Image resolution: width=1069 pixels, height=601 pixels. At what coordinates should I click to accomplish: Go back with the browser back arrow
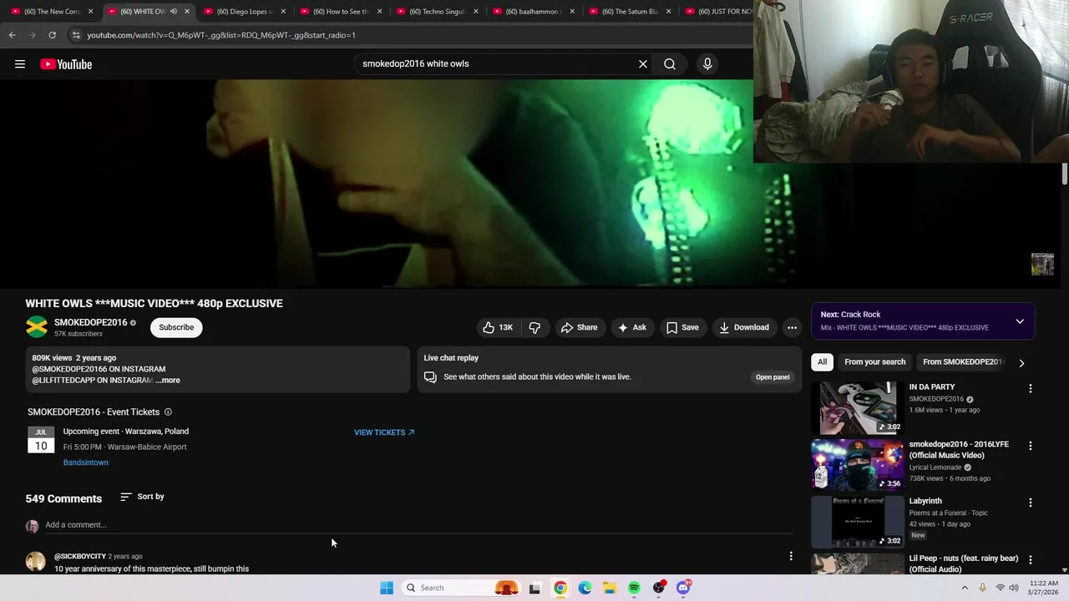[12, 35]
